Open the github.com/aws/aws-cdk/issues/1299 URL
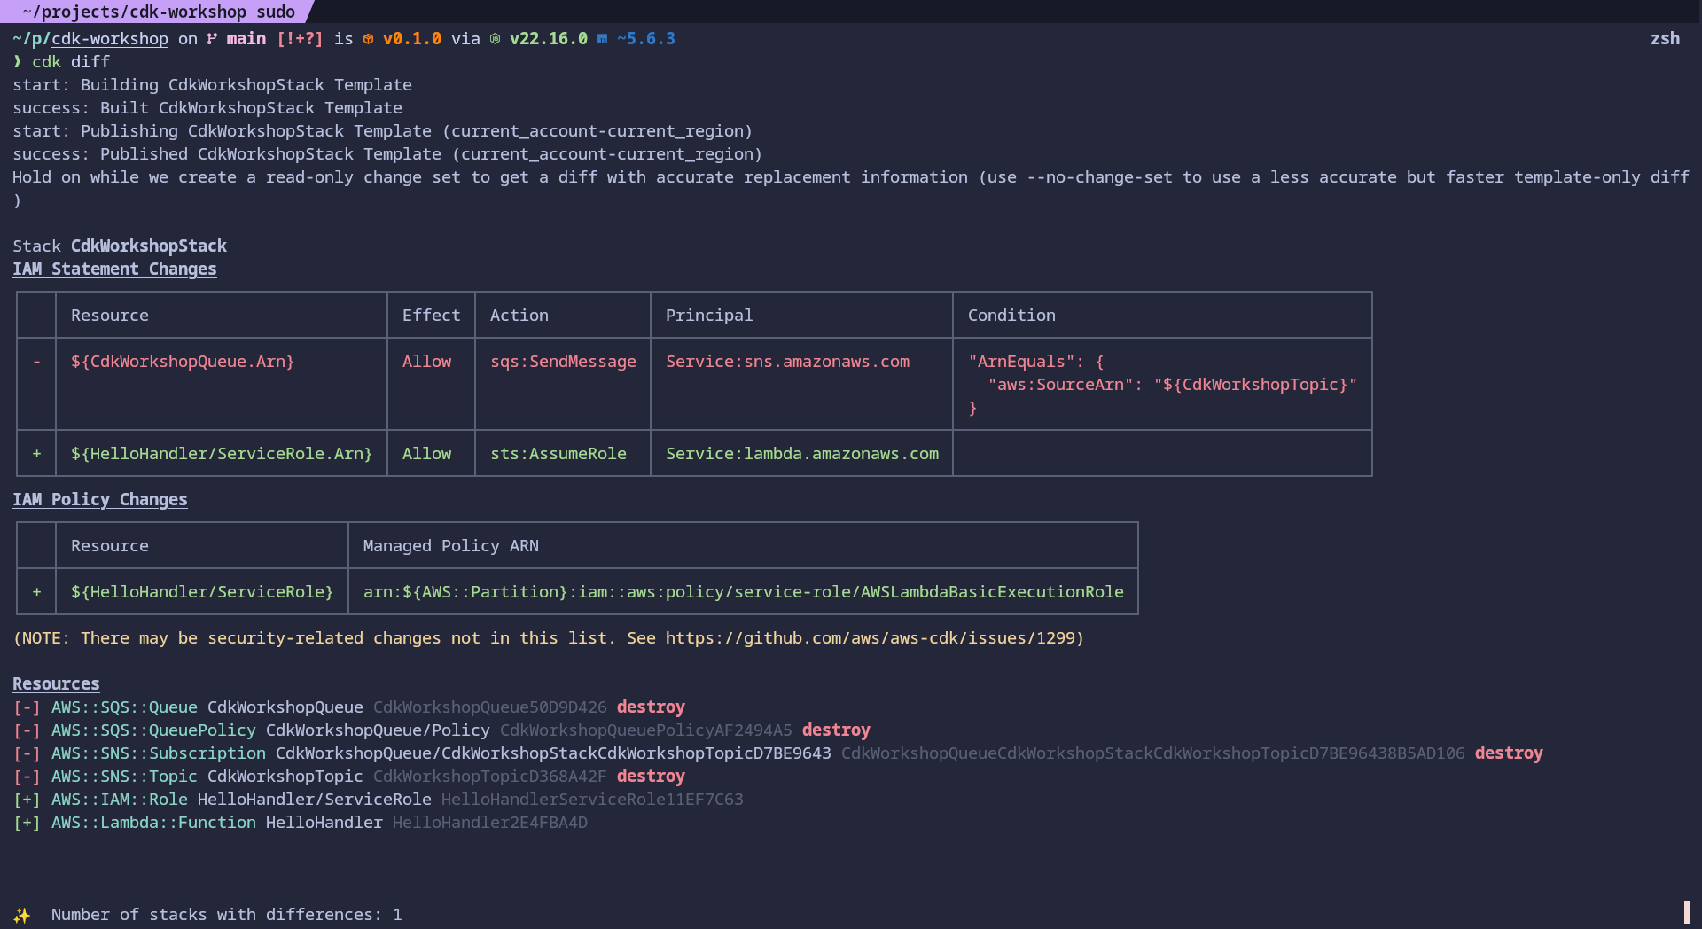The image size is (1702, 929). 870,638
